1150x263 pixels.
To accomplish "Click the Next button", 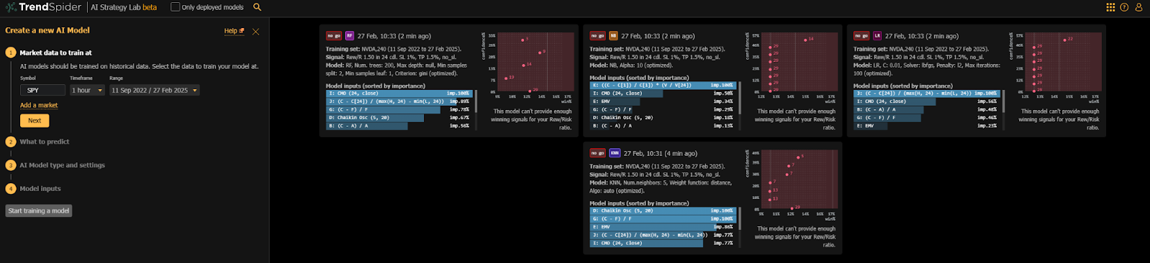I will (34, 121).
